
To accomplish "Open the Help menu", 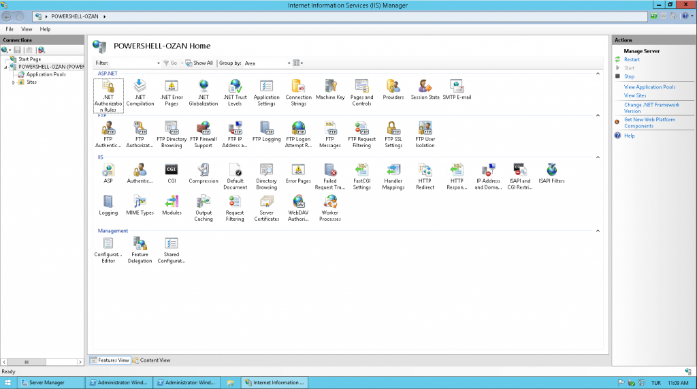I will coord(45,29).
